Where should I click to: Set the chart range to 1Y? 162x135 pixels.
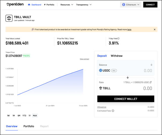(30, 116)
